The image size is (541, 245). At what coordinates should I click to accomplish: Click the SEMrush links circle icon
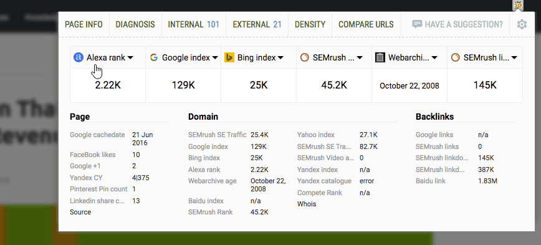point(456,57)
